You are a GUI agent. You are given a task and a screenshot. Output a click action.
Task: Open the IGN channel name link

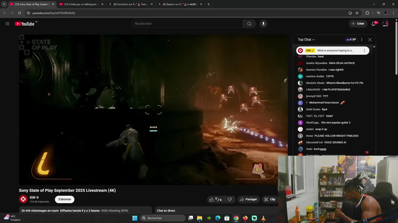pos(32,197)
